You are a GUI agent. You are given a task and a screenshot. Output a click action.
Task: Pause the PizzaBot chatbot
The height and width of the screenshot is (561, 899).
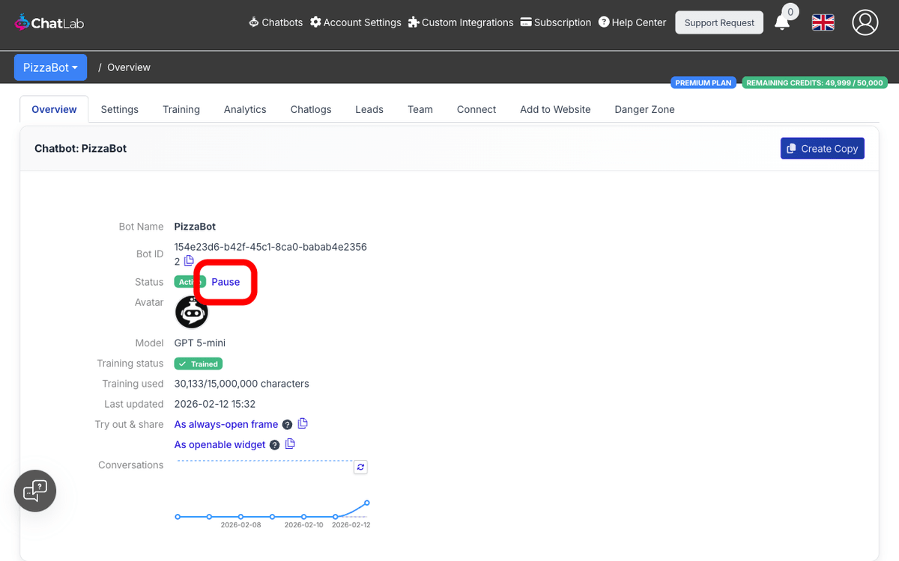[x=225, y=282]
